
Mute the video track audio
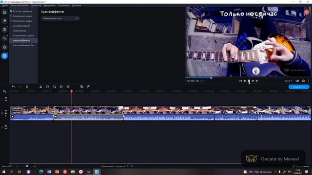click(6, 113)
